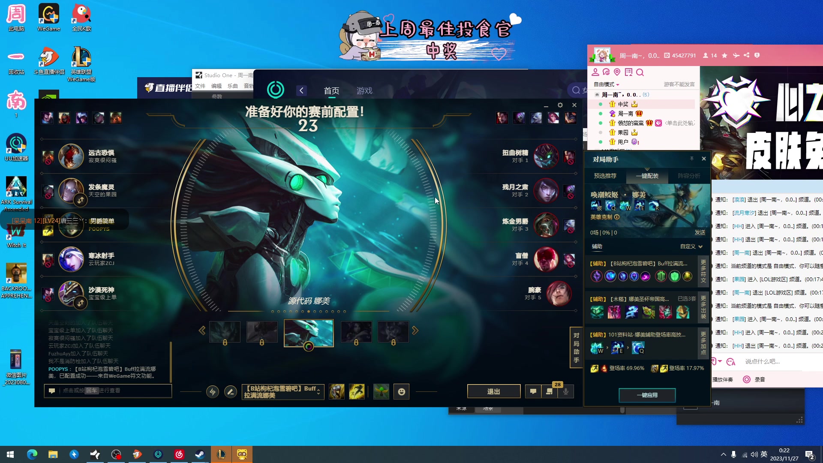Click the pencil edit-rune icon
The width and height of the screenshot is (823, 463).
231,391
